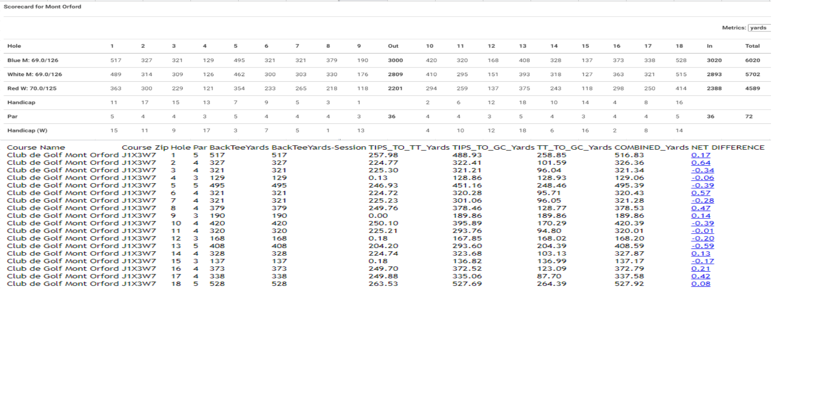
Task: Click the TIPS_TO_TT value 204.20
Action: (x=383, y=246)
